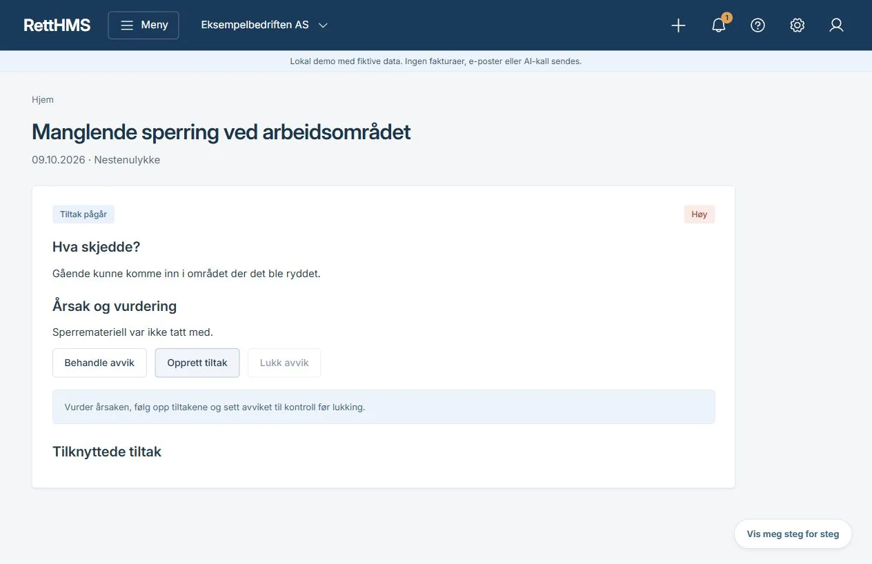Click the Lukk avvik button
The width and height of the screenshot is (872, 564).
click(x=284, y=363)
